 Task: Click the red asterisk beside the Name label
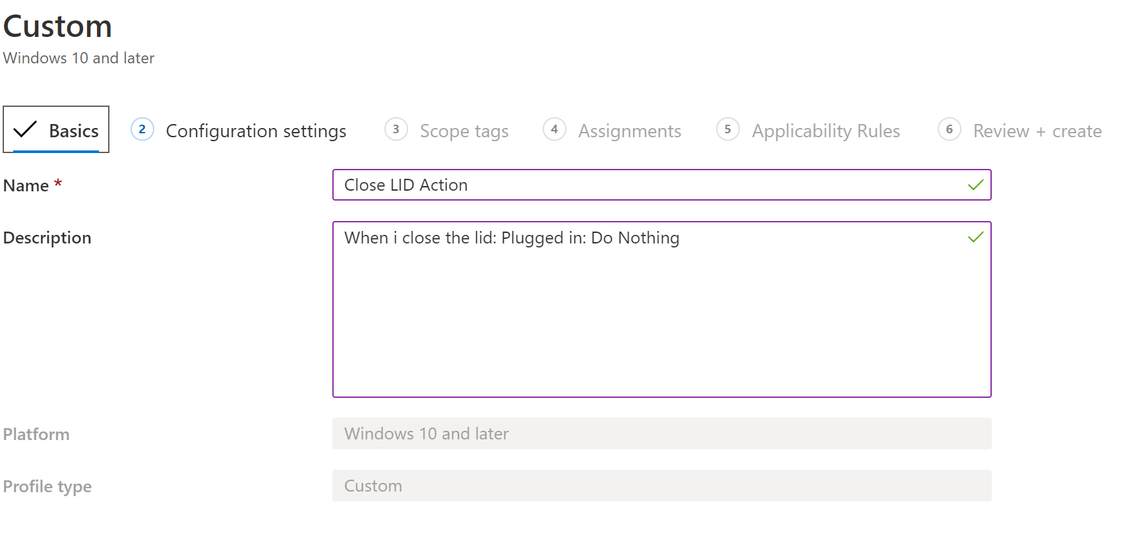pos(57,185)
